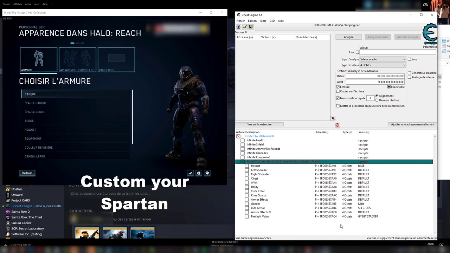Select the Apparence corporelle tile
This screenshot has width=450, height=253.
point(77,60)
